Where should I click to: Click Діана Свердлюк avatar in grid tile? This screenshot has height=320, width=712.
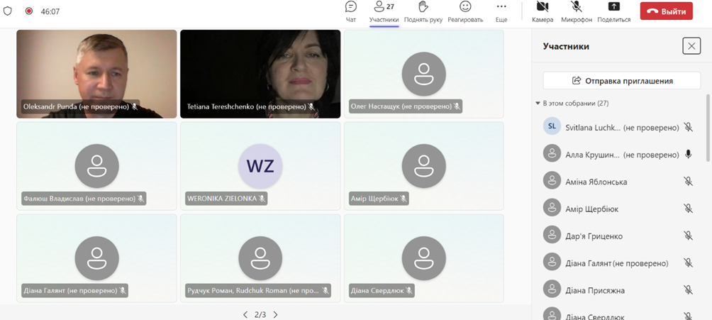(x=423, y=258)
